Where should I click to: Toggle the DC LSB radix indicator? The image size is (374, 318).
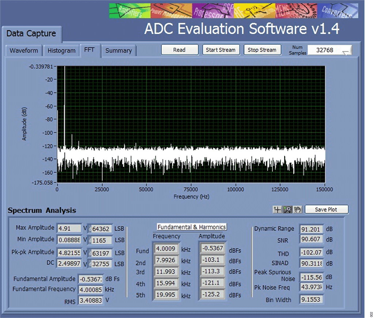pos(90,264)
